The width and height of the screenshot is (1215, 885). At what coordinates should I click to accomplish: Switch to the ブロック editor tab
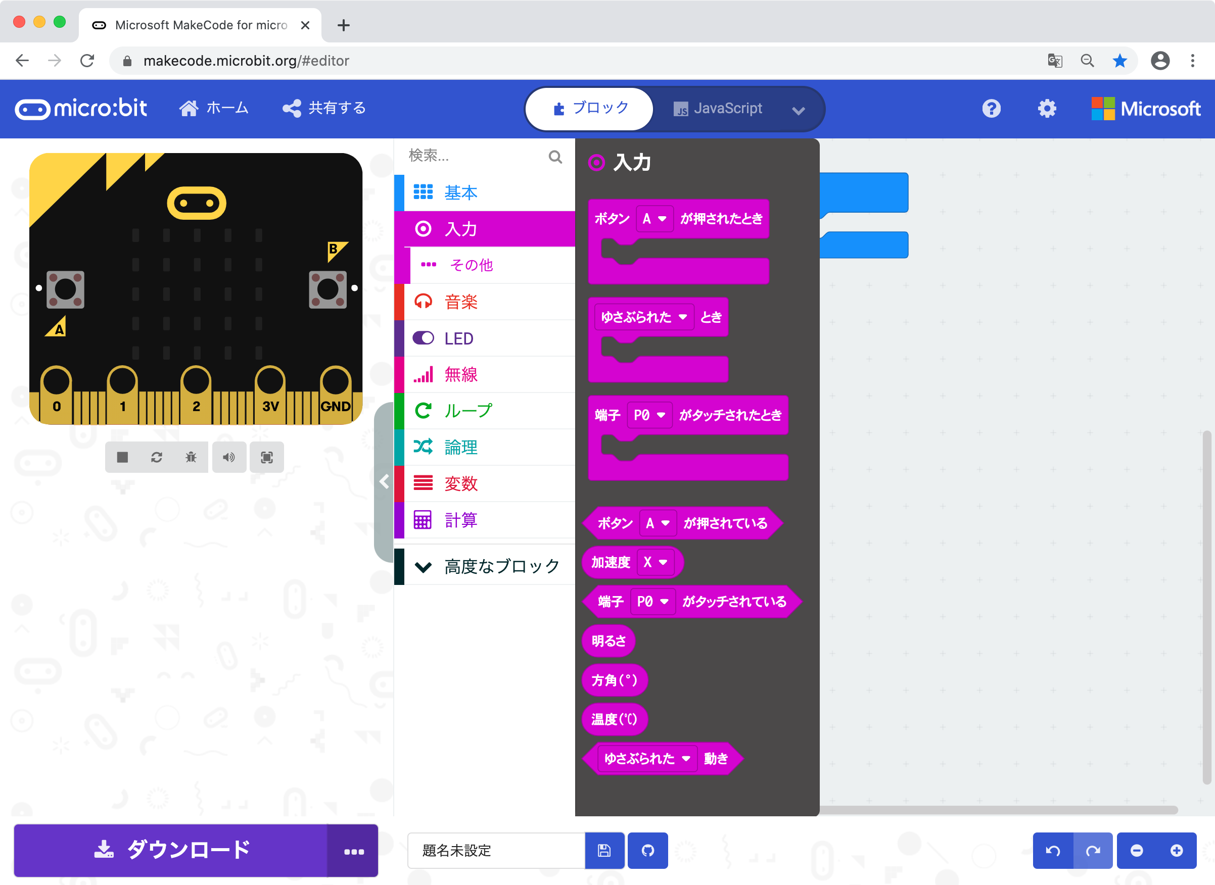589,109
